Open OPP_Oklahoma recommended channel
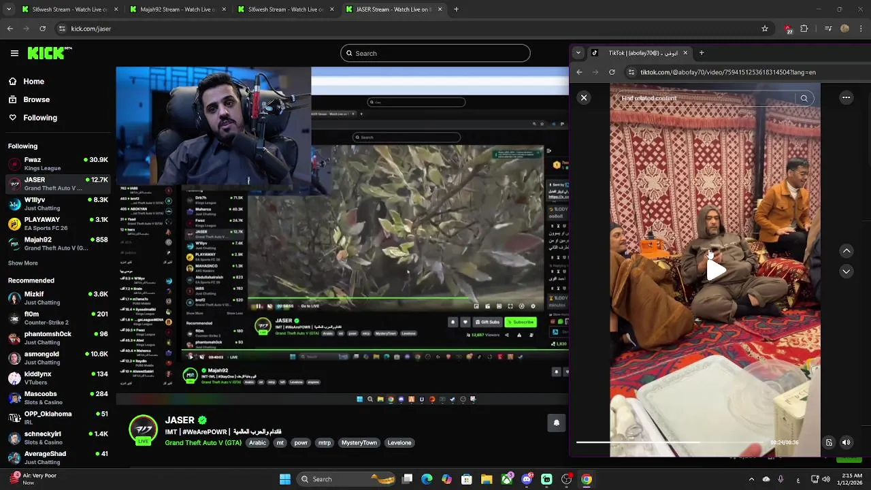 pyautogui.click(x=58, y=418)
